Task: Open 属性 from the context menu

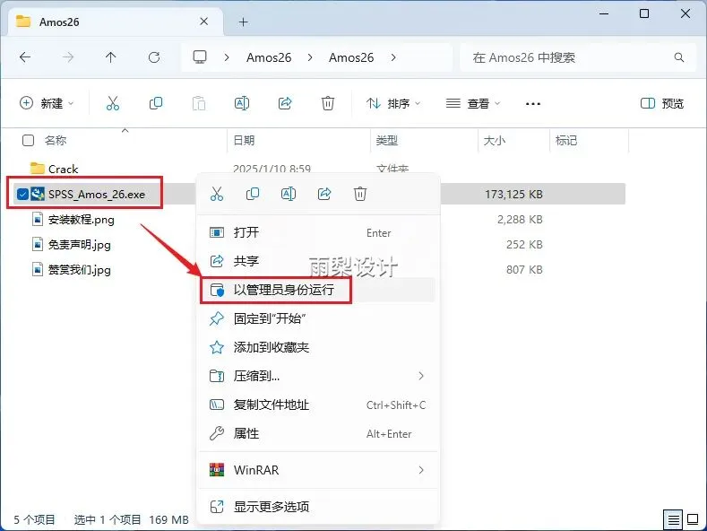Action: (x=317, y=433)
